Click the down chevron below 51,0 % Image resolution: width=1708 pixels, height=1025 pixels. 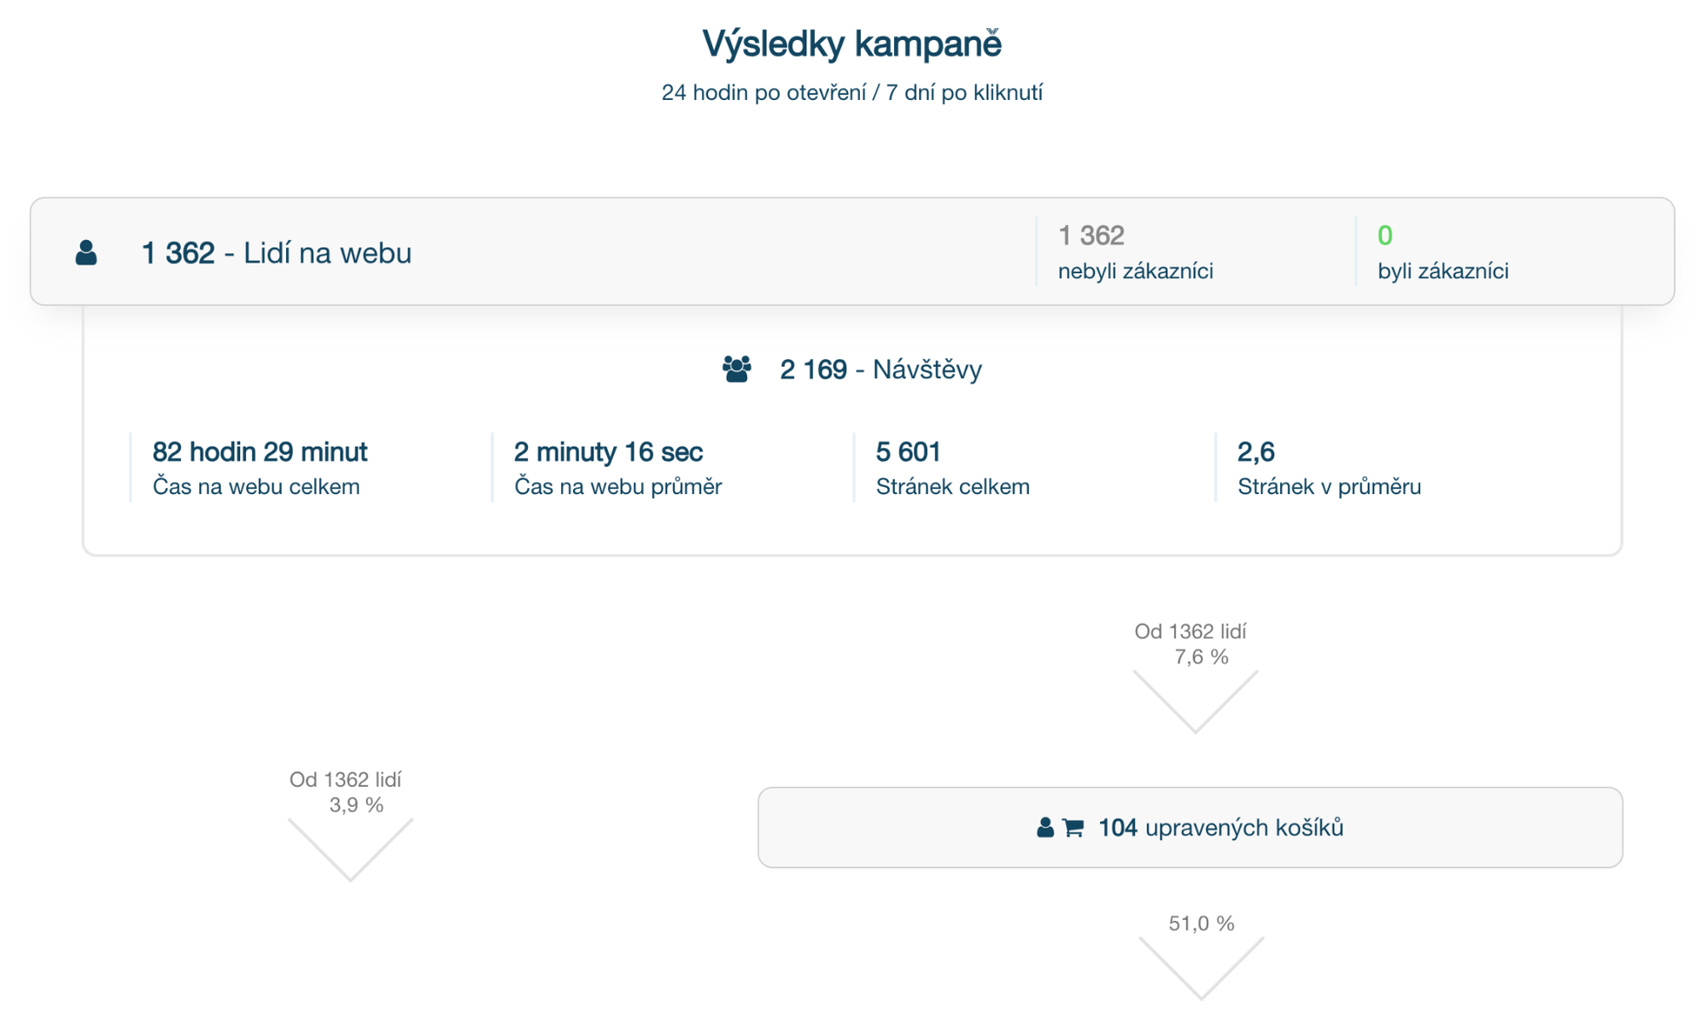1201,969
